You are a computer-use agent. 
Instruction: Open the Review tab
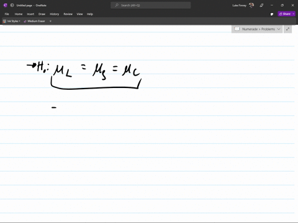coord(68,14)
